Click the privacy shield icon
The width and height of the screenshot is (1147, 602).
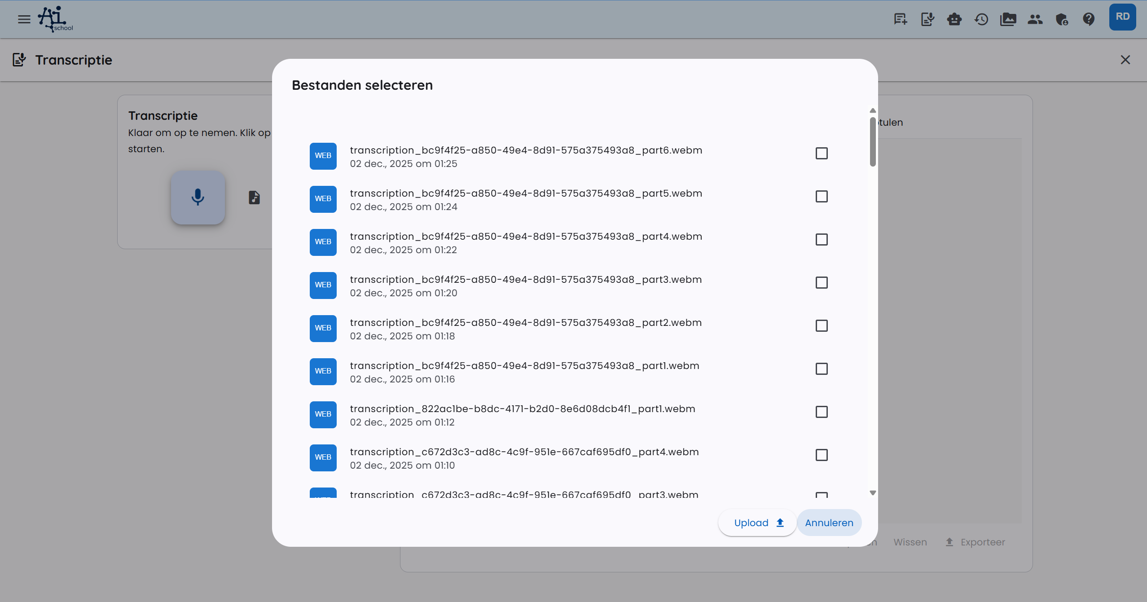[1062, 19]
